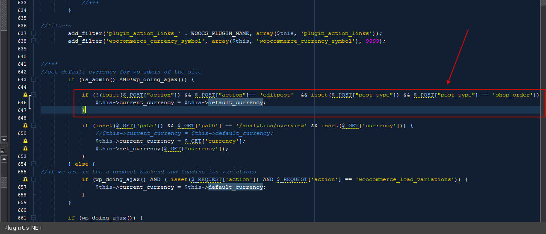Click the warning icon on line 656
The image size is (546, 234).
click(x=25, y=179)
